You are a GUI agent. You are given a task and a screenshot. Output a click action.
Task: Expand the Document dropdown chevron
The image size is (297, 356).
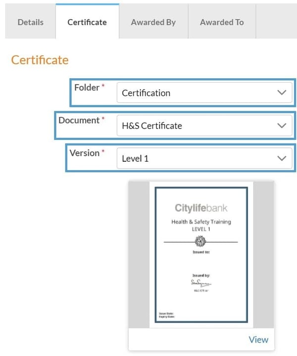[282, 126]
